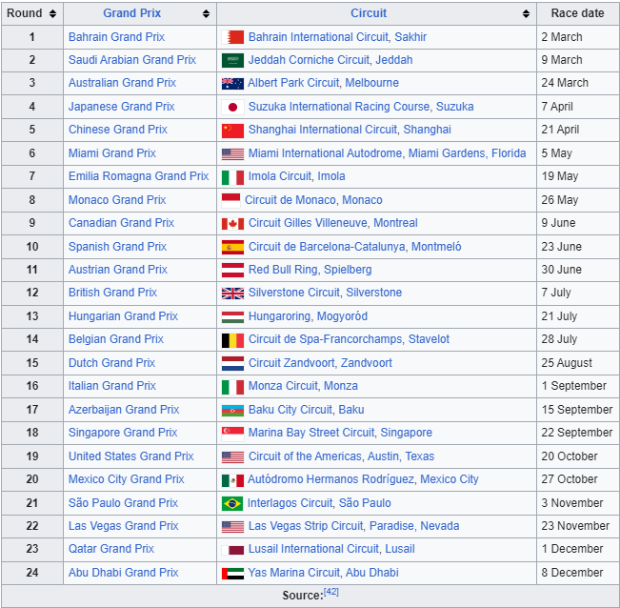Open Suzuka International Racing Course link
620x608 pixels.
tap(339, 107)
